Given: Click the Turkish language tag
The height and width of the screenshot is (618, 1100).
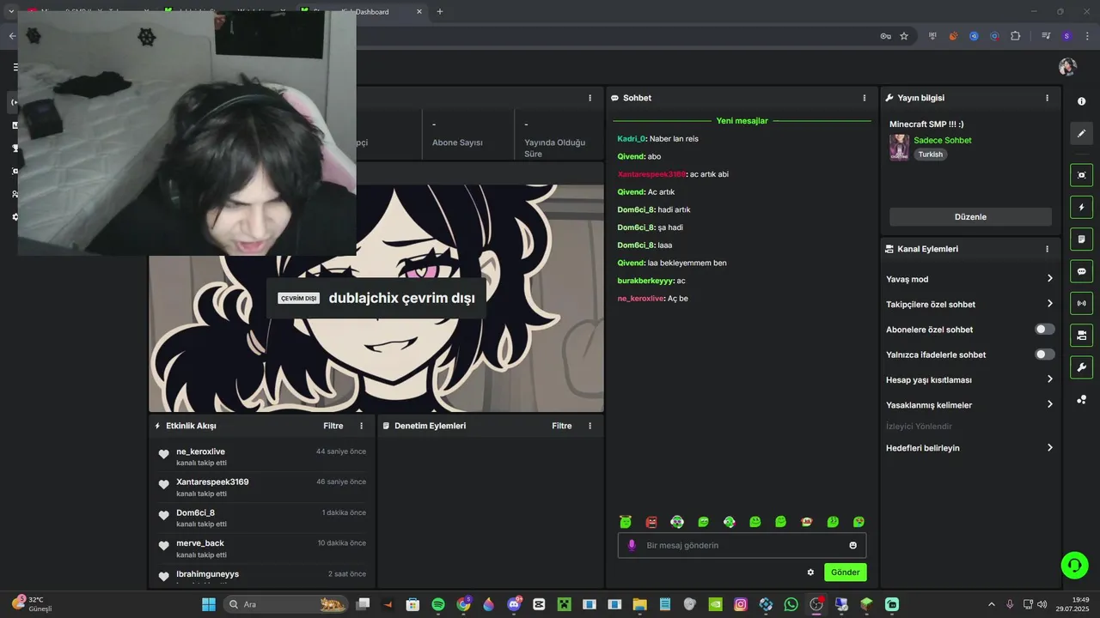Looking at the screenshot, I should click(930, 154).
